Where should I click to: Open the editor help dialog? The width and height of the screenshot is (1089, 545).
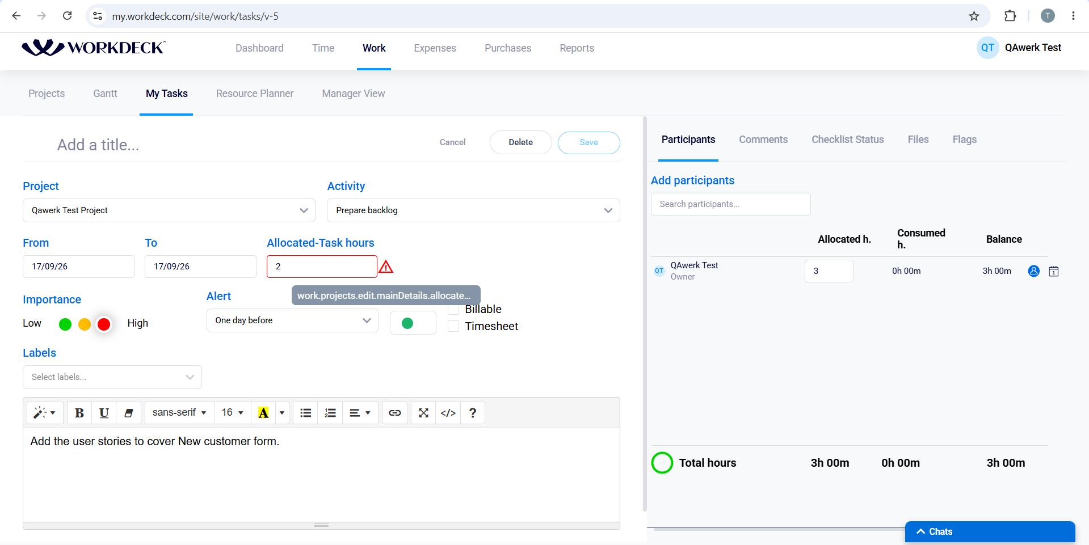tap(473, 413)
